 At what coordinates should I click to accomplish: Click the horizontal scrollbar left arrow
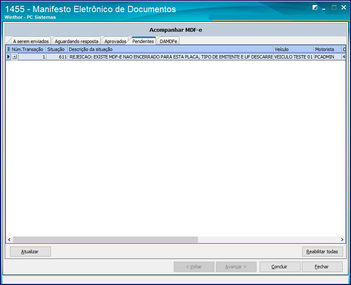pos(9,239)
